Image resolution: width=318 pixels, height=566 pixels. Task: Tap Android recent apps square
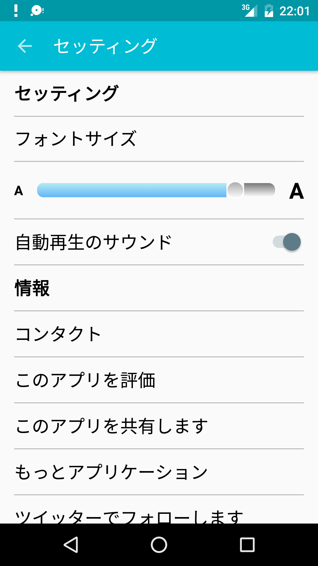pos(247,544)
